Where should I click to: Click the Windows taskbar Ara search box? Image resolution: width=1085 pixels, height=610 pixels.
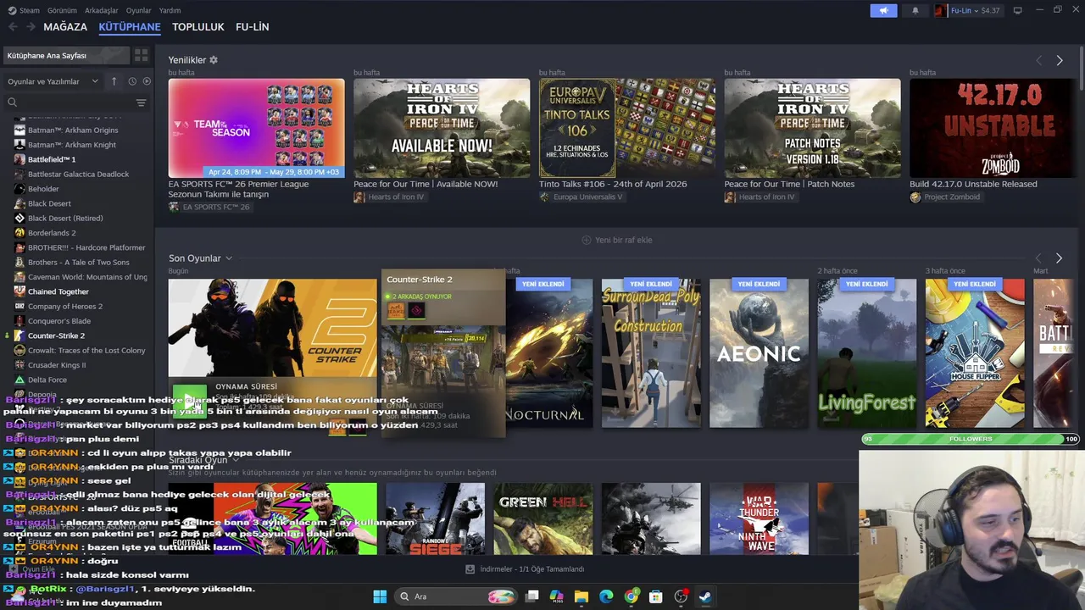[456, 596]
